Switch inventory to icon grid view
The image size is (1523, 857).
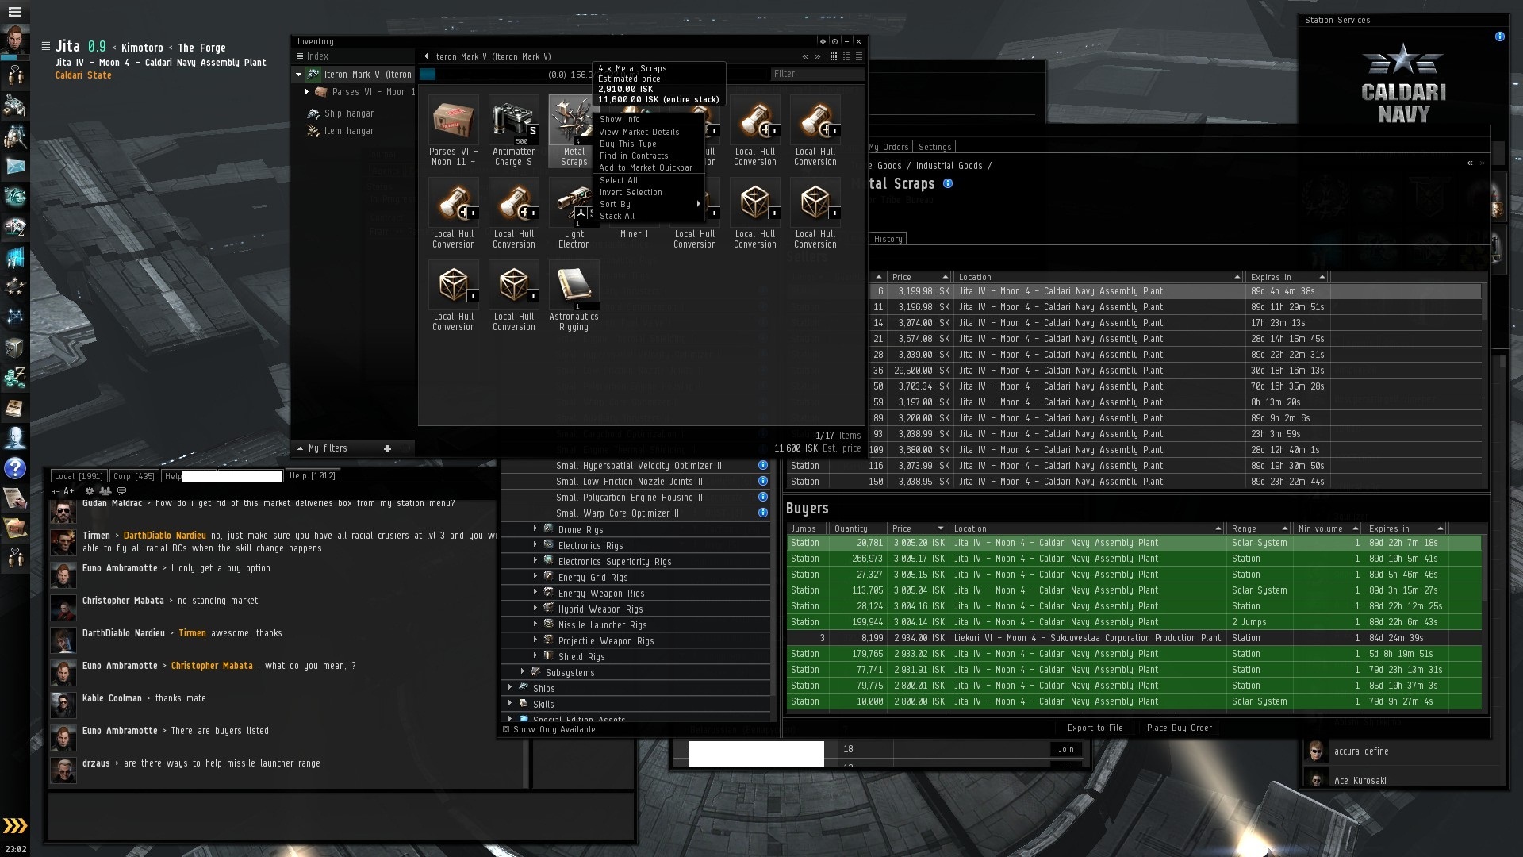833,56
